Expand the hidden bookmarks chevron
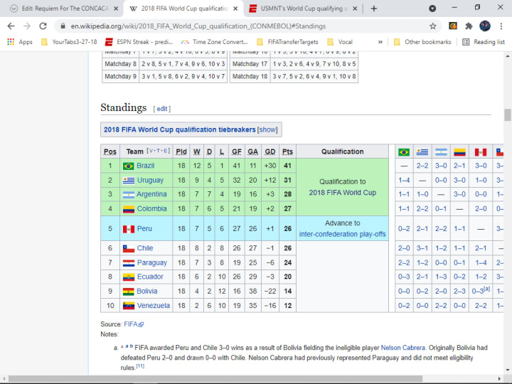This screenshot has width=512, height=384. click(x=380, y=42)
